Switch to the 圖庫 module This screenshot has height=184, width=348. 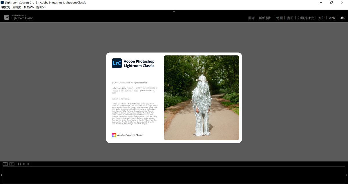coord(251,18)
